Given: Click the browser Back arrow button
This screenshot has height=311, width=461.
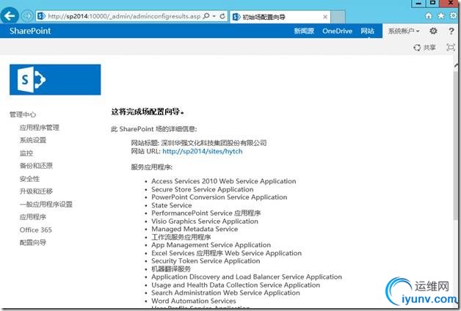Looking at the screenshot, I should coord(10,16).
